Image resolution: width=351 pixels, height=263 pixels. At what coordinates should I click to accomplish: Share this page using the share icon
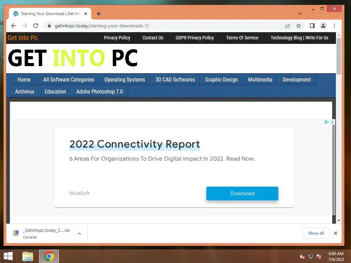pyautogui.click(x=288, y=26)
